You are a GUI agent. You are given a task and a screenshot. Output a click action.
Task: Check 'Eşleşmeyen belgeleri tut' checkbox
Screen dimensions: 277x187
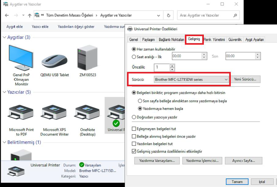point(134,129)
